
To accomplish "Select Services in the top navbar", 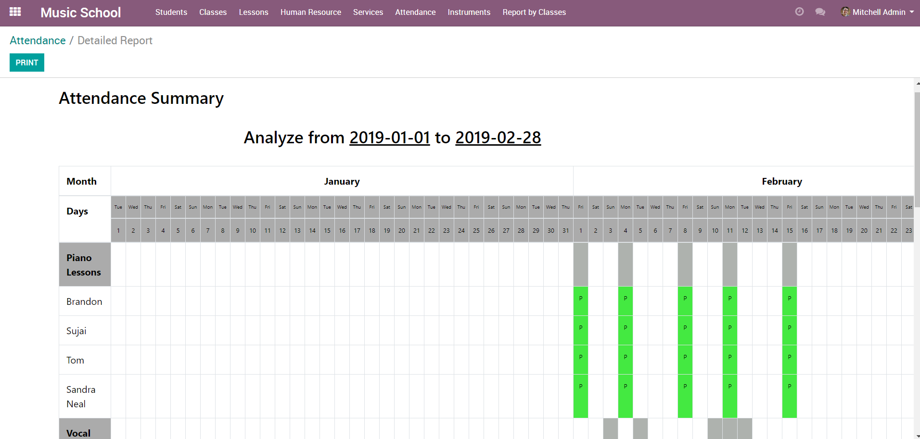I will point(368,12).
